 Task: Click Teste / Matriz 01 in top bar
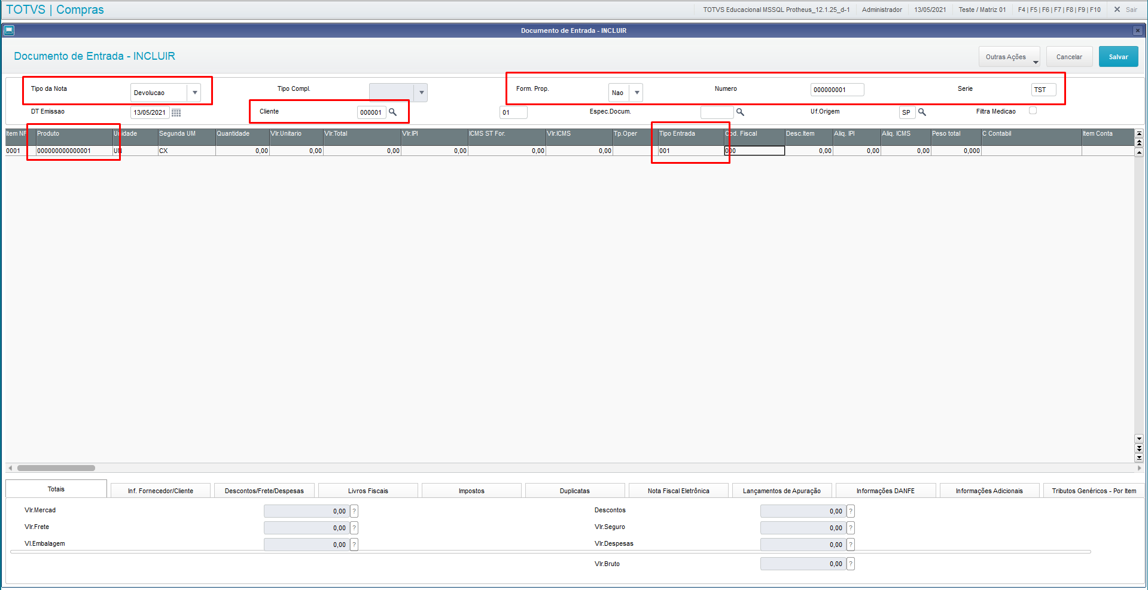click(982, 10)
